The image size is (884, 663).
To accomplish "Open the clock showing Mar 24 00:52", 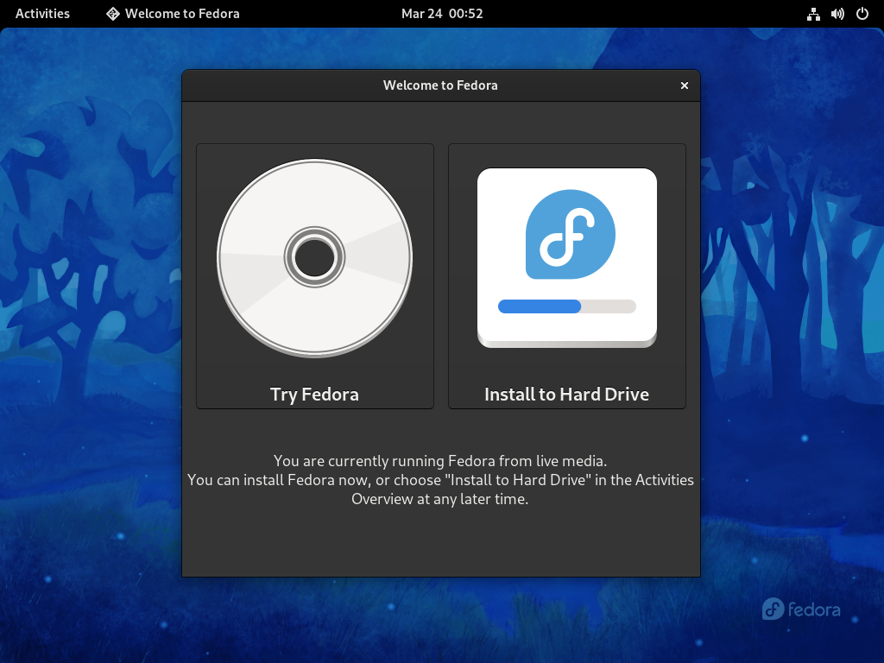I will coord(442,14).
